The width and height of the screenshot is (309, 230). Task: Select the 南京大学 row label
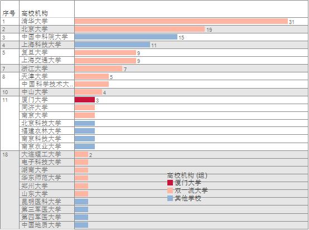pyautogui.click(x=35, y=115)
